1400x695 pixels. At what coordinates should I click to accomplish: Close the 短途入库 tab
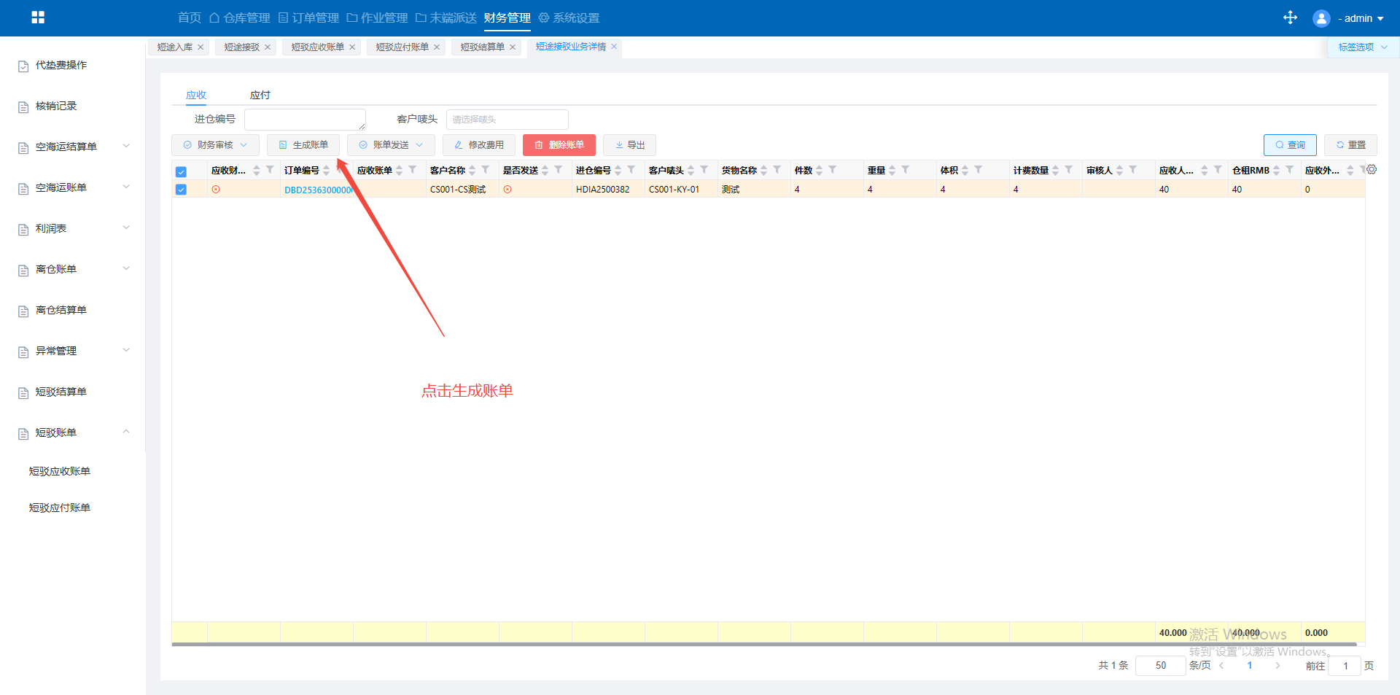click(x=201, y=47)
